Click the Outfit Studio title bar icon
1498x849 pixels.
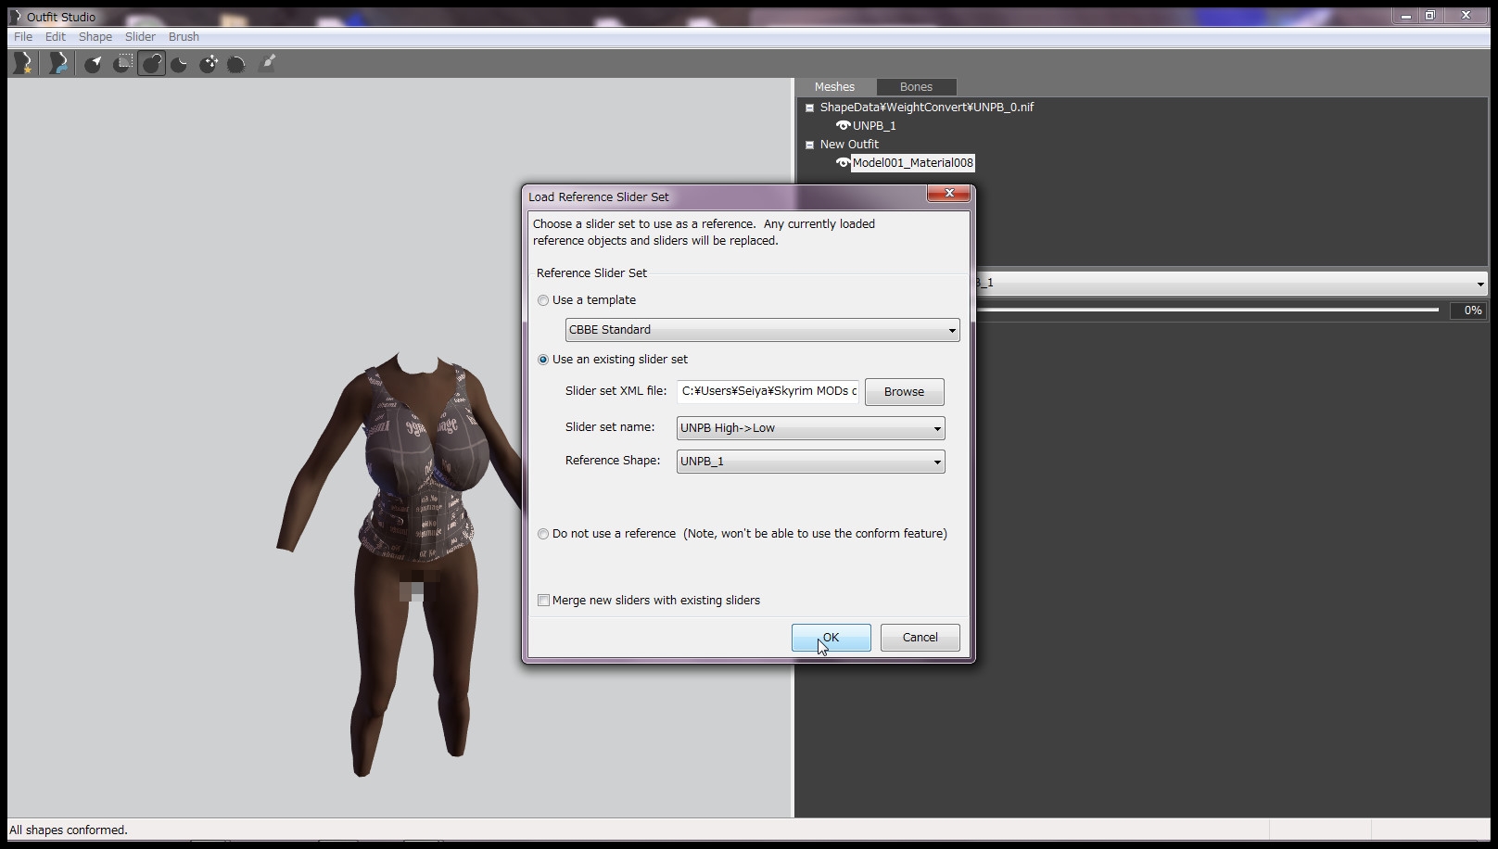pyautogui.click(x=14, y=17)
